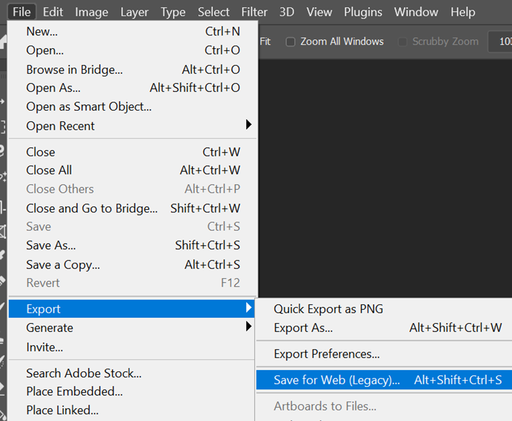Click the Export submenu arrow
Screen dimensions: 512x421
(249, 308)
